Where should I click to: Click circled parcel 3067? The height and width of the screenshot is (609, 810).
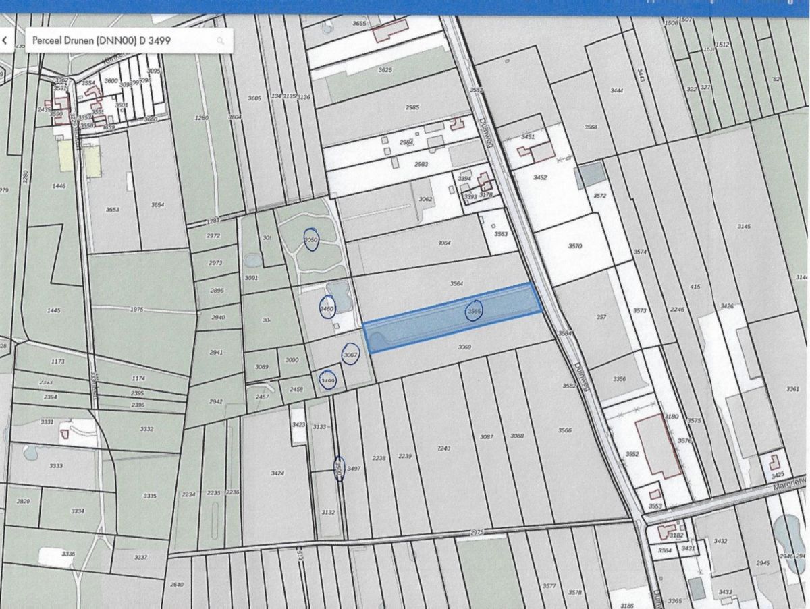pyautogui.click(x=350, y=355)
